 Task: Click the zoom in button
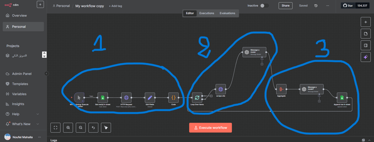tap(68, 128)
